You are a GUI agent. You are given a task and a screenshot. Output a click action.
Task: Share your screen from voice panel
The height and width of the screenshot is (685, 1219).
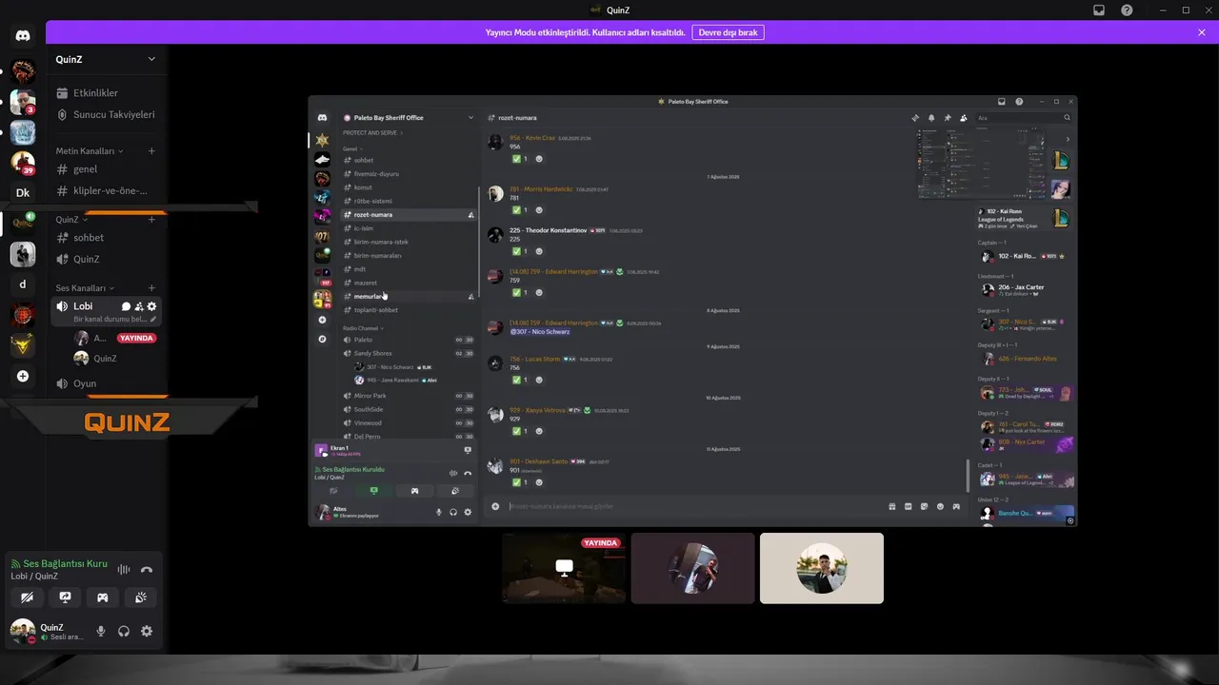pyautogui.click(x=65, y=597)
